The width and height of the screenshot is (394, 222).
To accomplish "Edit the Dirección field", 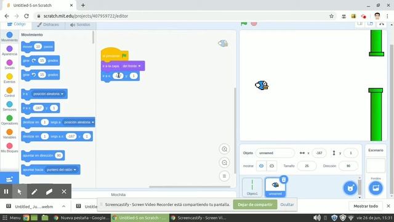I will point(348,166).
